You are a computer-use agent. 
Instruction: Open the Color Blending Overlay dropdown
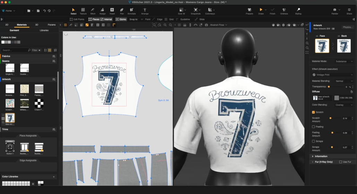(x=344, y=105)
